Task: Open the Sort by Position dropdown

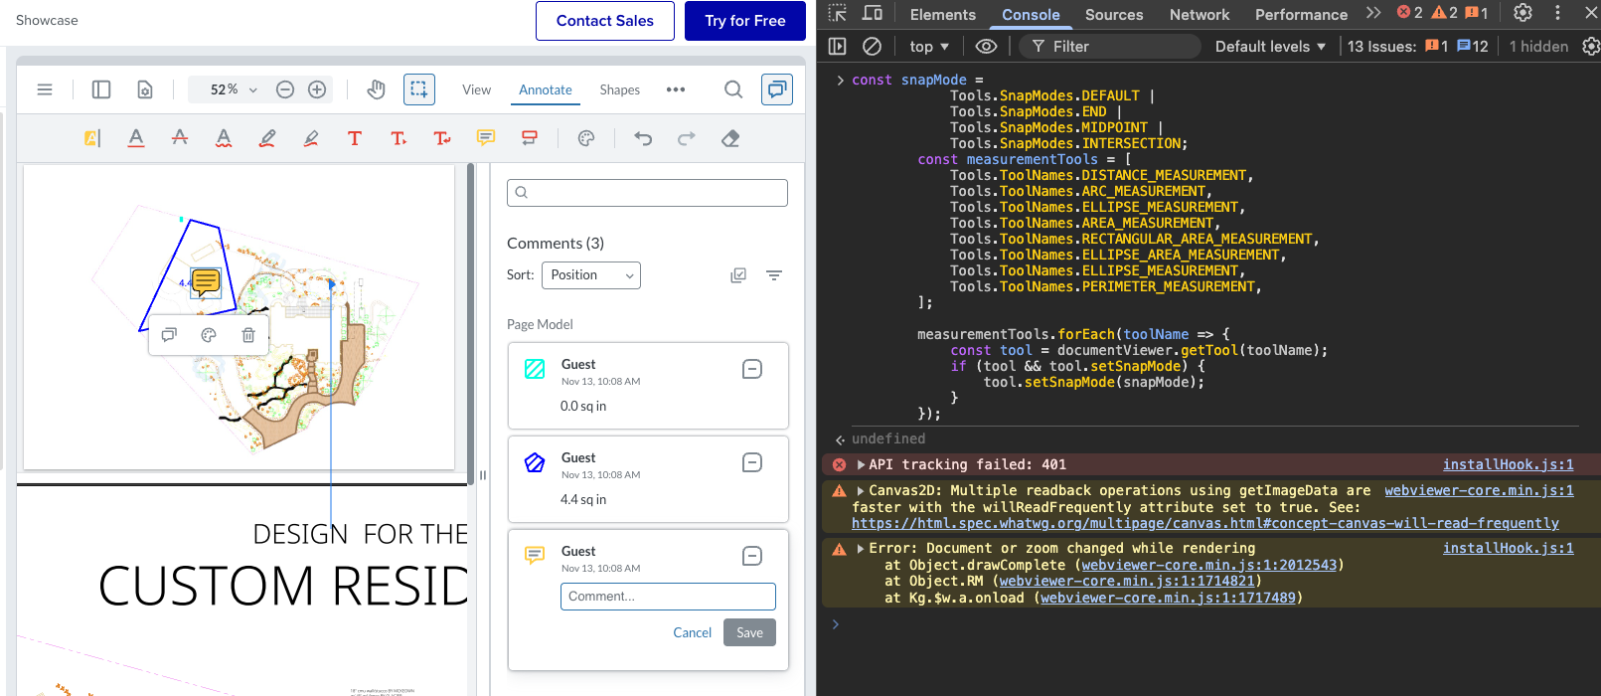Action: pyautogui.click(x=591, y=275)
